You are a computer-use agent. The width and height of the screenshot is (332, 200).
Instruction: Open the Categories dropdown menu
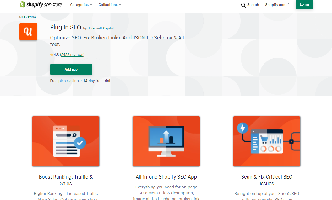81,5
